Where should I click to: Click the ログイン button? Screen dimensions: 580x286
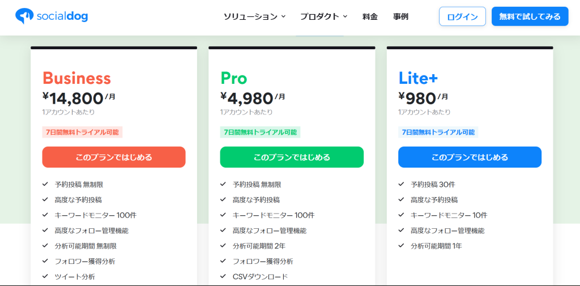pyautogui.click(x=462, y=16)
